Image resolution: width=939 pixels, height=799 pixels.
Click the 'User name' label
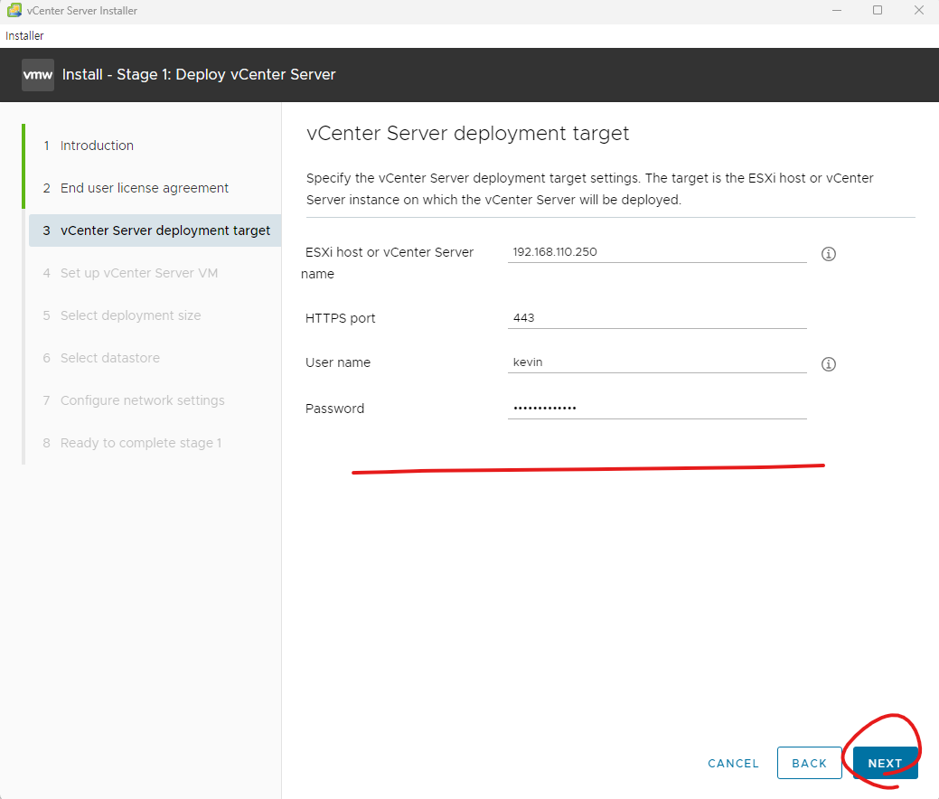click(338, 362)
